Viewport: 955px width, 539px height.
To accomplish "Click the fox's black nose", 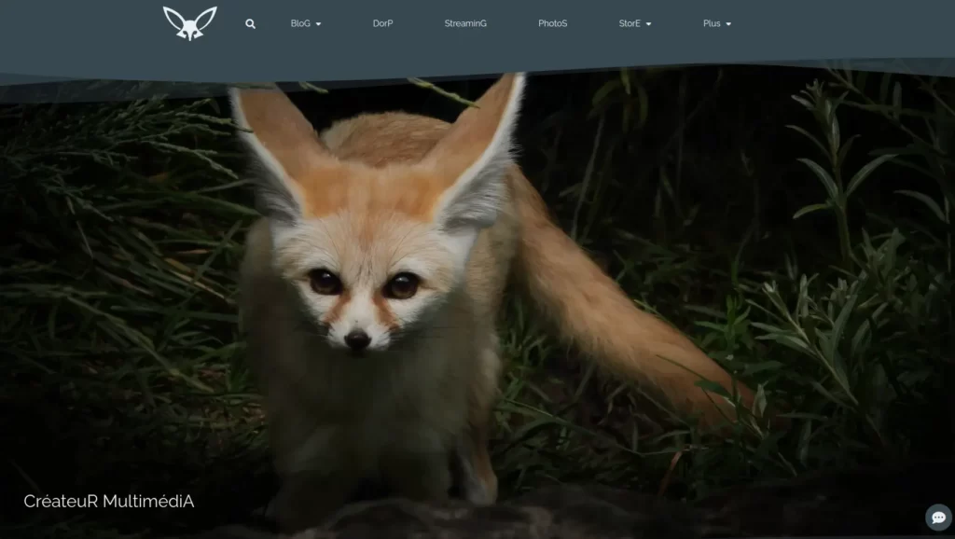I will 357,339.
